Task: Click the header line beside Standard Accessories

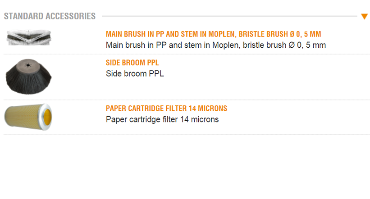Action: 225,17
